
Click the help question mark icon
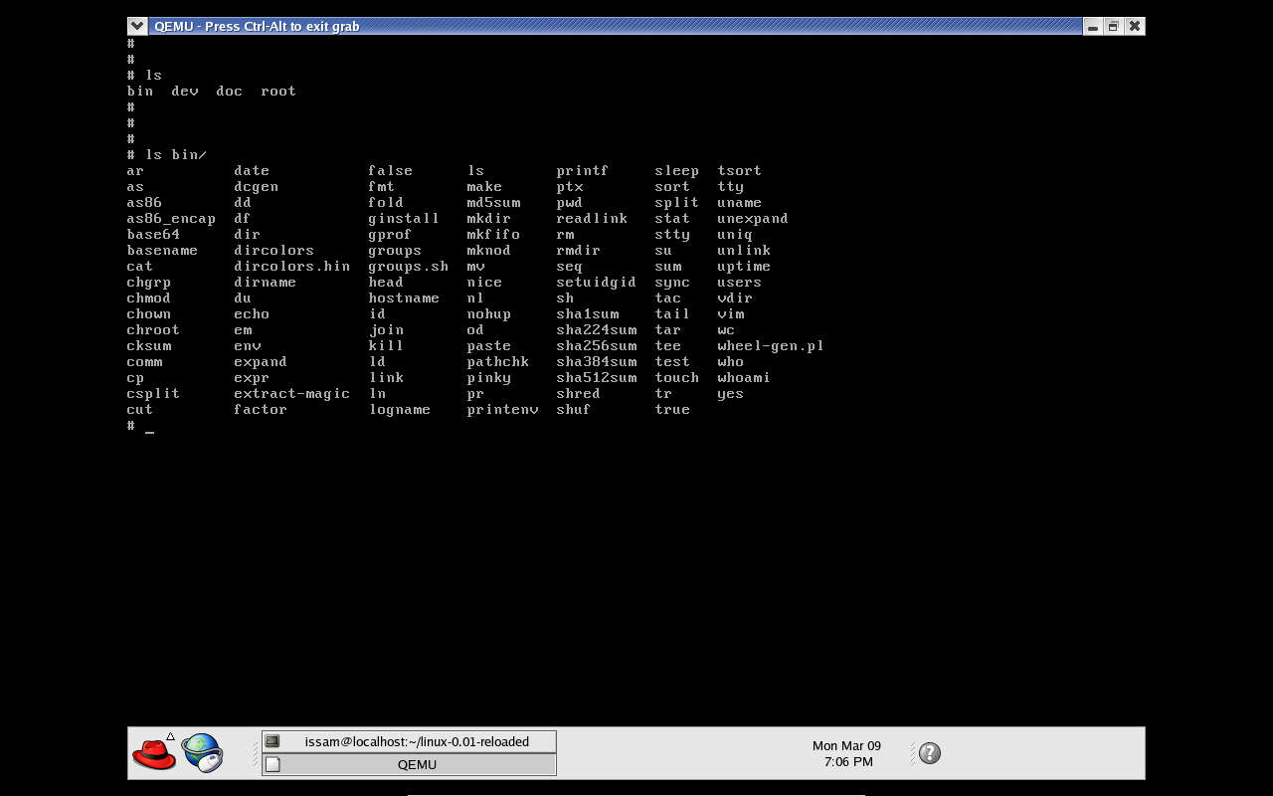930,753
